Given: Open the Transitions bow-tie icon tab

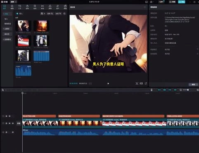Looking at the screenshot, I should [x=43, y=7].
